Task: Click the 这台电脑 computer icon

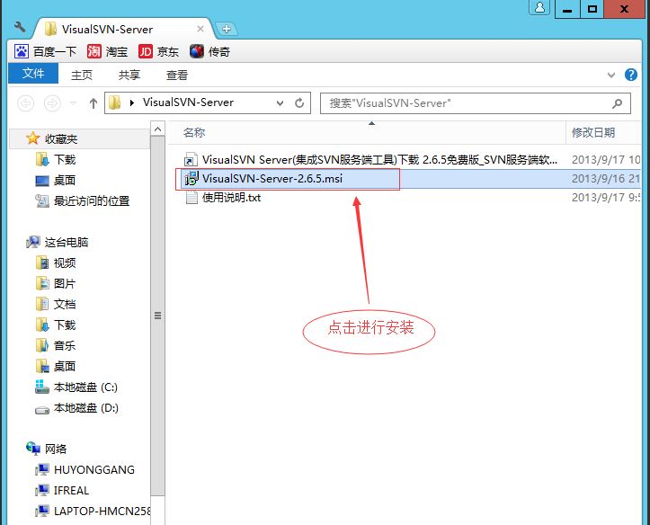Action: point(33,242)
